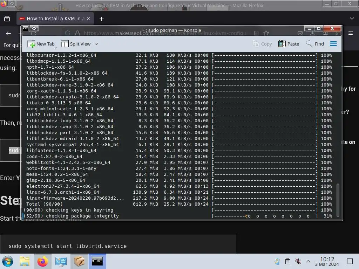Click the clipboard tray icon

(x=288, y=261)
